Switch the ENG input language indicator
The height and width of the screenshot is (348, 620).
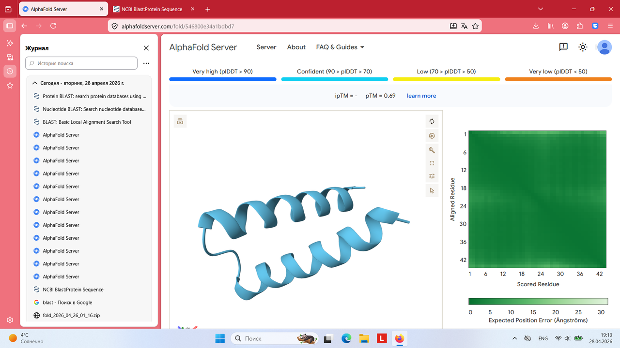[x=543, y=338]
